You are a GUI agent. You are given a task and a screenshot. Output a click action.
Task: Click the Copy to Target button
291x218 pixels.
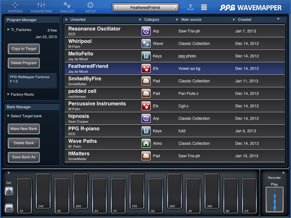click(x=24, y=49)
